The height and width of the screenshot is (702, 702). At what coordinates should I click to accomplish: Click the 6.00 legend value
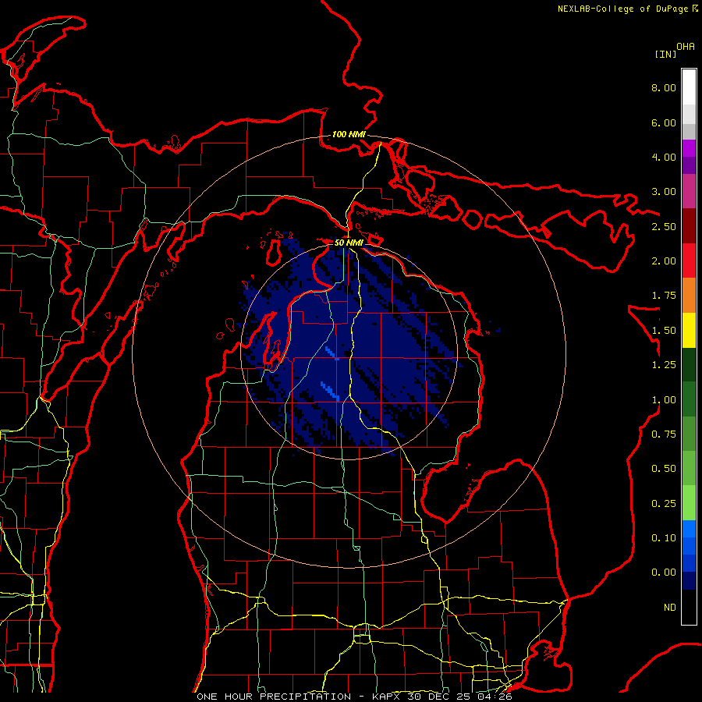point(664,122)
